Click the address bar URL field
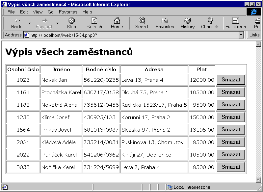This screenshot has width=263, height=192. (x=132, y=35)
